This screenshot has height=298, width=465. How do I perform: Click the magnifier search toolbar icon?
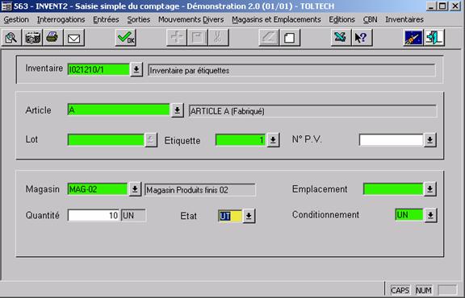pos(11,38)
